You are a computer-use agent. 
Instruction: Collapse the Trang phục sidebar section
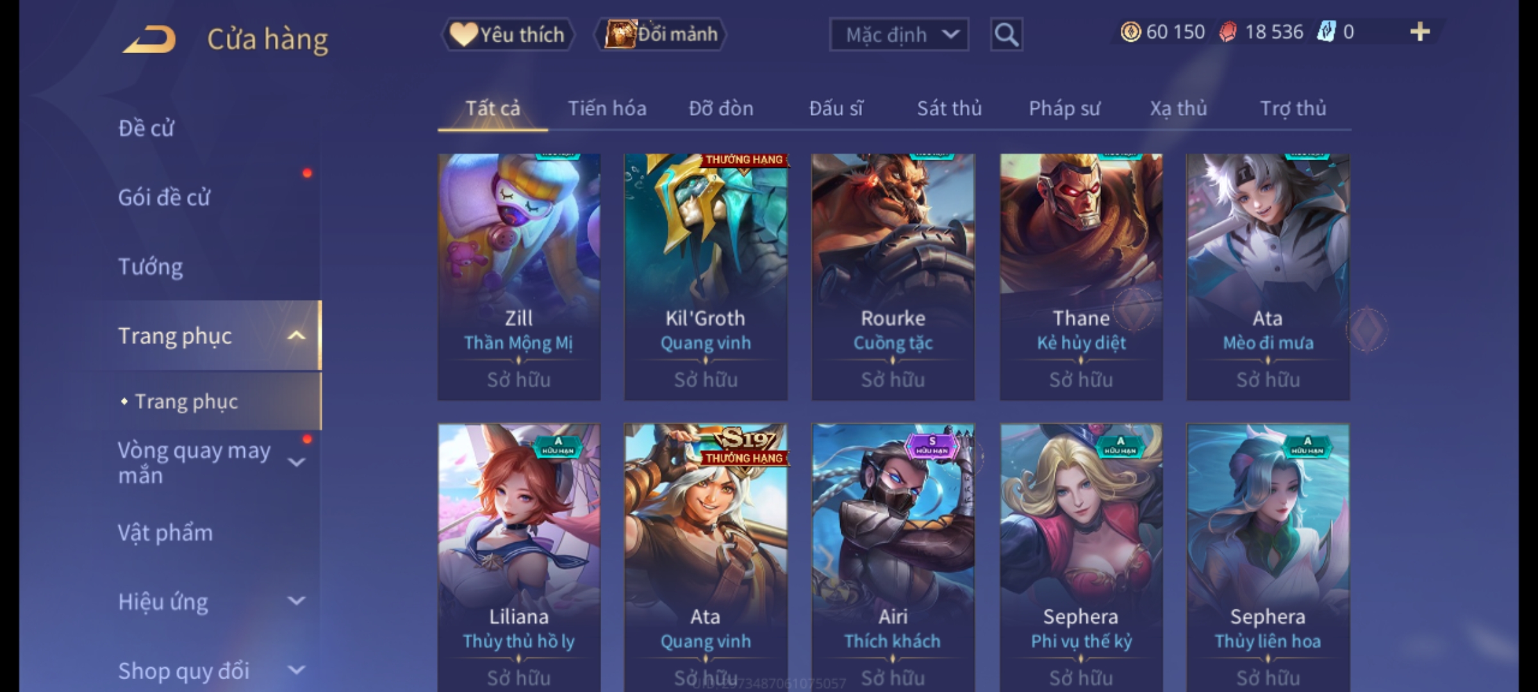296,336
